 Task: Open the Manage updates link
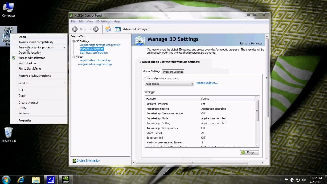(x=207, y=83)
